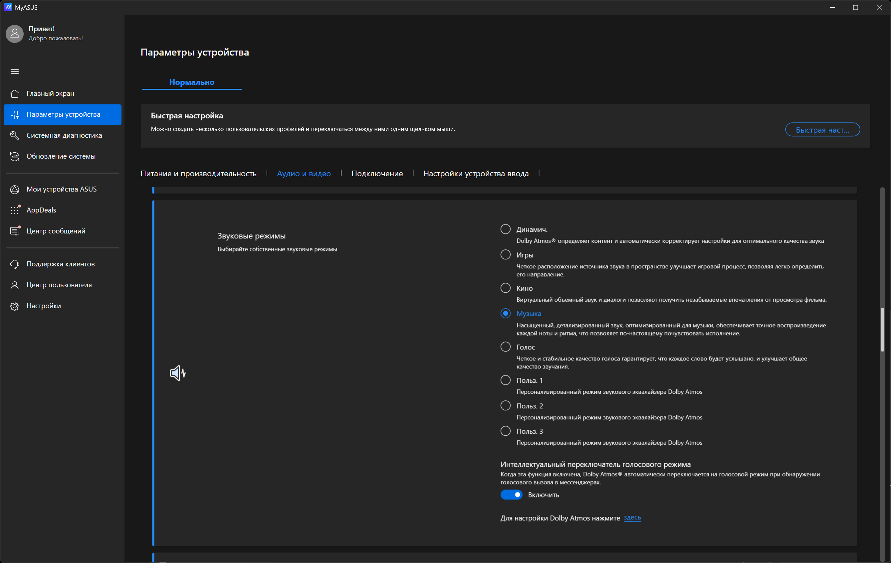
Task: Open Главный экран home icon
Action: click(14, 93)
